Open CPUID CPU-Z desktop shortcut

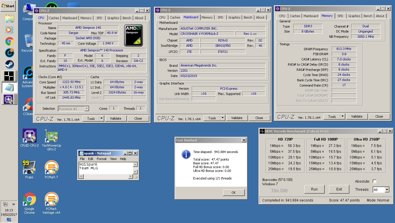(x=29, y=138)
